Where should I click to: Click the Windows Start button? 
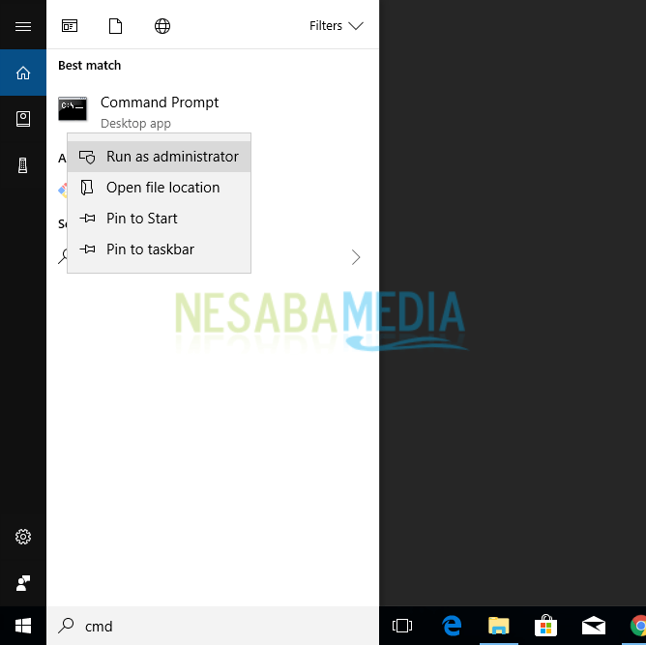point(23,626)
